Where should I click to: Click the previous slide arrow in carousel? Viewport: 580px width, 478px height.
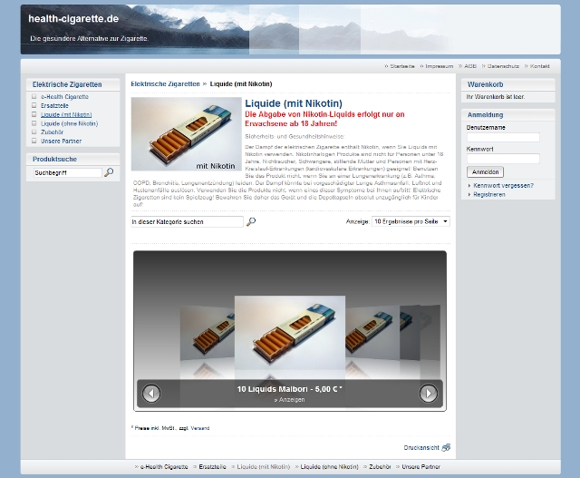click(151, 393)
